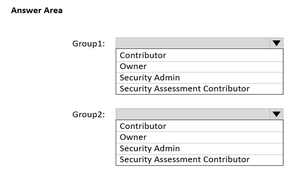Expand the Group1 dropdown arrow
The width and height of the screenshot is (292, 176).
point(276,43)
